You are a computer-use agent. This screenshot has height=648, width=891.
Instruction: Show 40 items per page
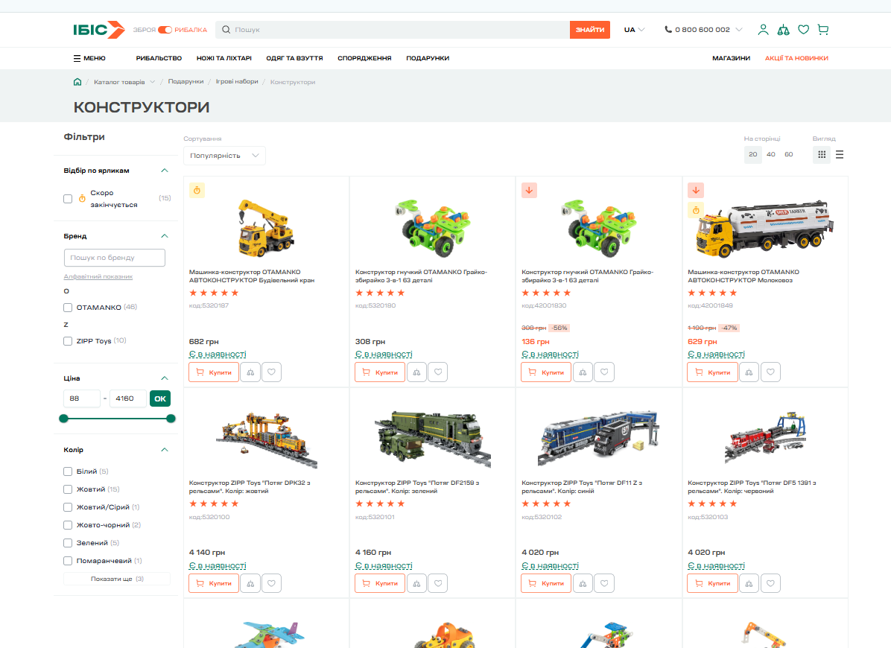(x=770, y=154)
